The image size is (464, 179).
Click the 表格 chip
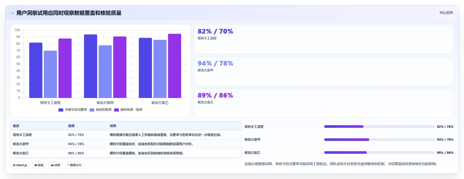click(x=39, y=165)
